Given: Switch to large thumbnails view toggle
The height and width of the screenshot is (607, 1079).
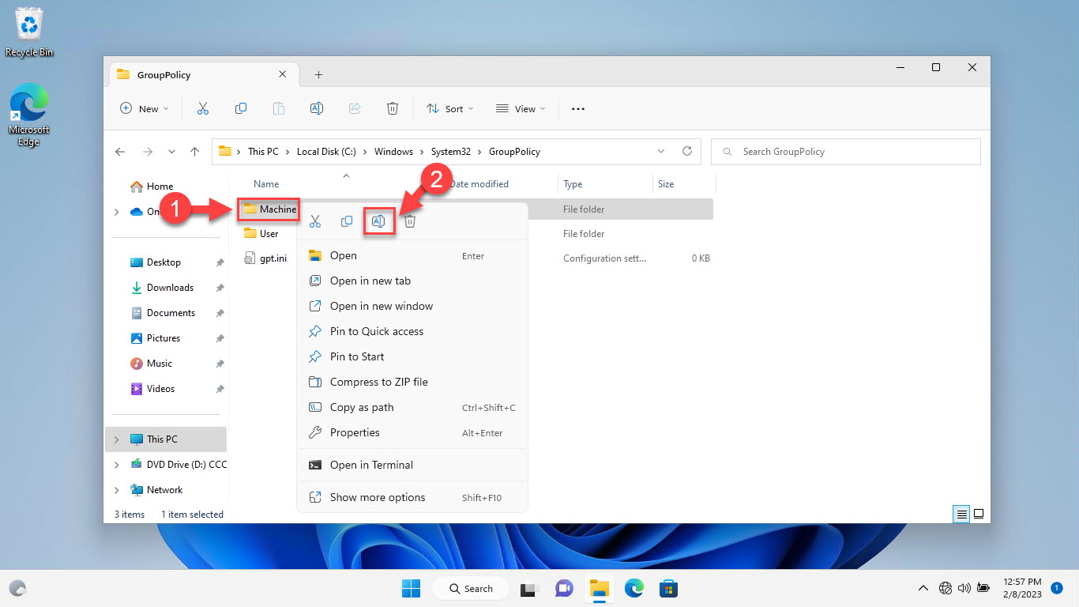Looking at the screenshot, I should tap(979, 514).
